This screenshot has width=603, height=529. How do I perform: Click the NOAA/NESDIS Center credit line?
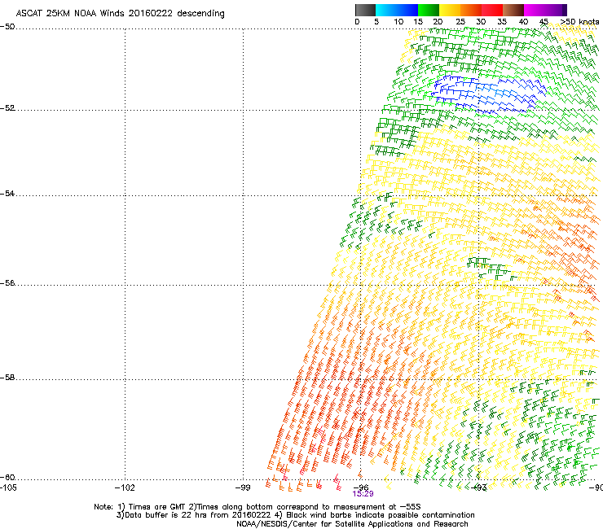(x=352, y=524)
